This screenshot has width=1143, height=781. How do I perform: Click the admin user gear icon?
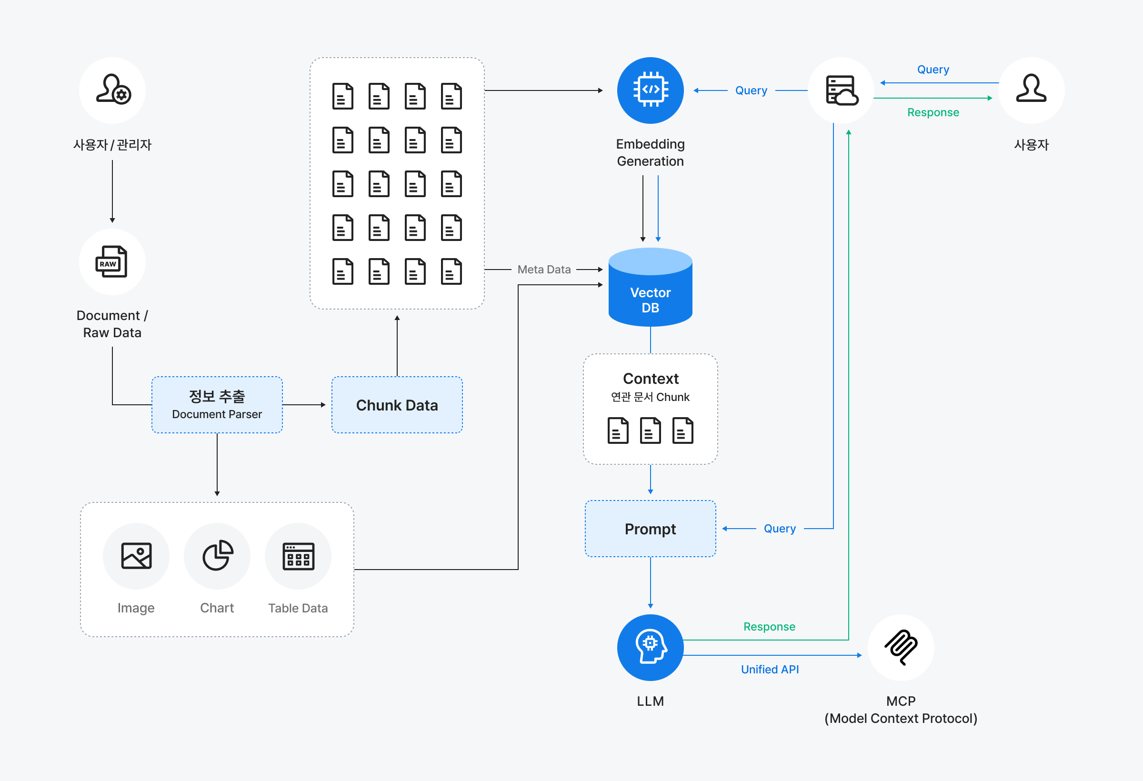(x=112, y=90)
